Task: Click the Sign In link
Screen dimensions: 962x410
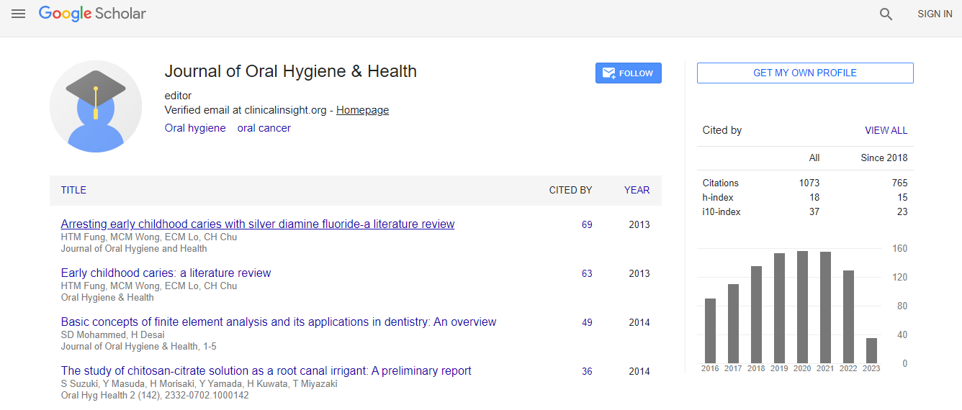Action: click(935, 14)
